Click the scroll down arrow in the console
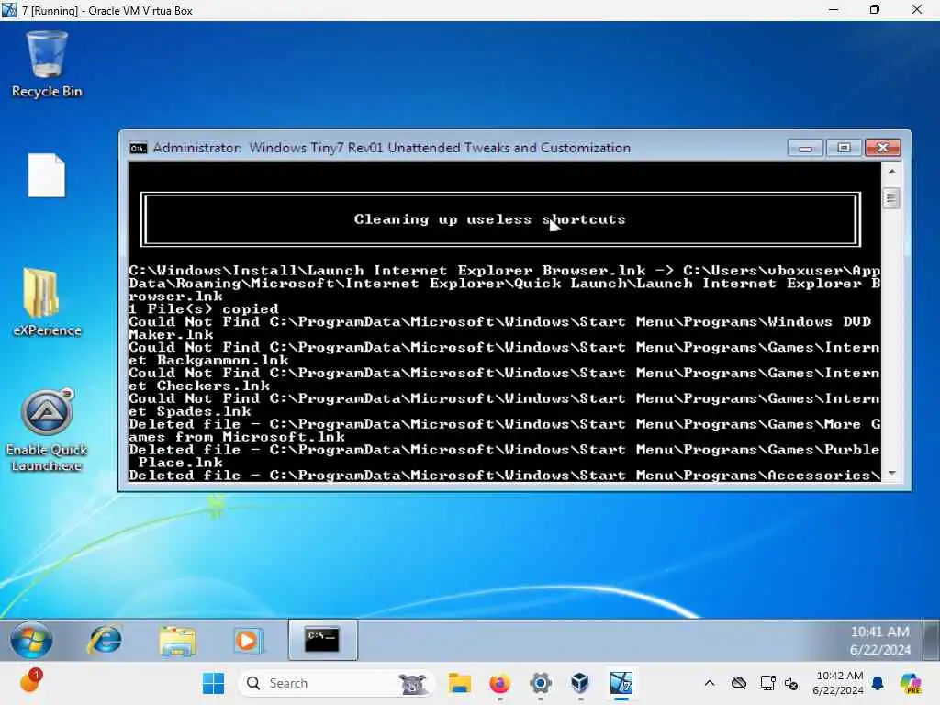940x705 pixels. 891,474
